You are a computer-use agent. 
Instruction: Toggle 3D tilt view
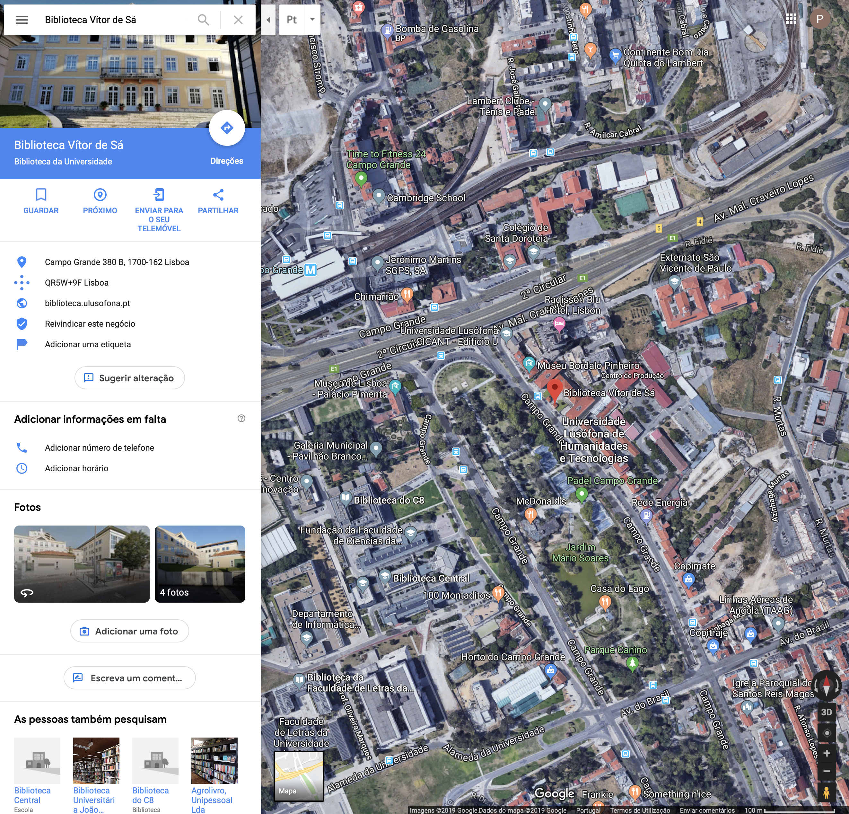click(826, 712)
